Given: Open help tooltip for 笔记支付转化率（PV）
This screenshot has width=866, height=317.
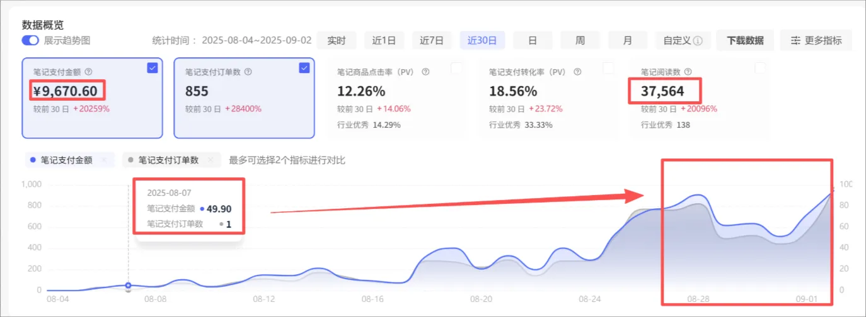Looking at the screenshot, I should click(x=578, y=72).
